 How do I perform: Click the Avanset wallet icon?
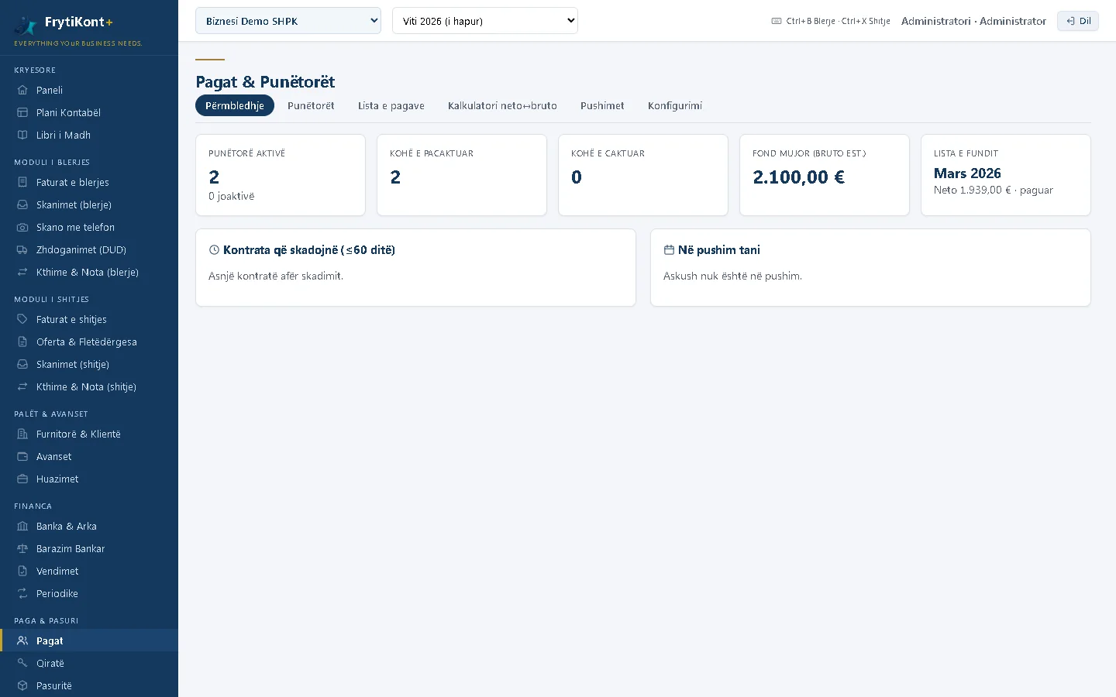[x=22, y=456]
